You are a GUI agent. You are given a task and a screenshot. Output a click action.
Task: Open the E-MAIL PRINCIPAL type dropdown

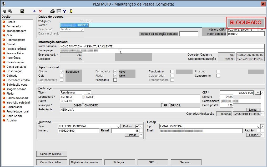point(258,126)
